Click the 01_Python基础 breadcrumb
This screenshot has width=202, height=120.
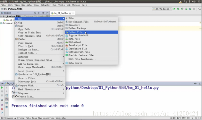[x=13, y=9]
